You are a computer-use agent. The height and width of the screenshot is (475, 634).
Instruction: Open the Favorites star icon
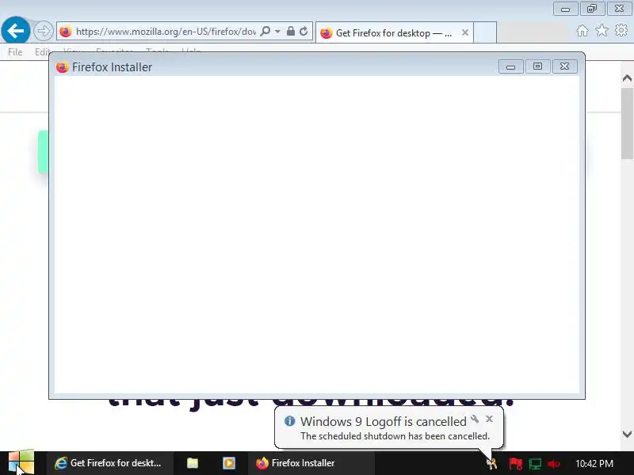[602, 30]
